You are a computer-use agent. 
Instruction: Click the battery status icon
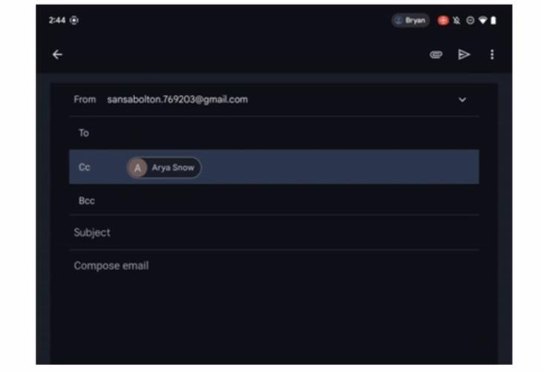click(x=494, y=20)
